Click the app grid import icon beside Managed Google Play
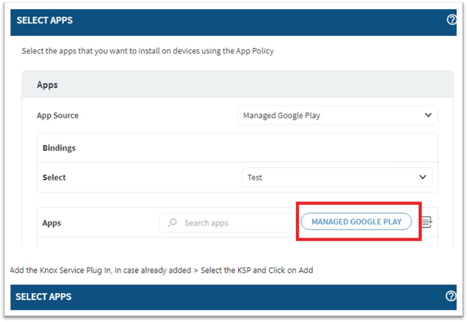This screenshot has height=322, width=468. 426,222
